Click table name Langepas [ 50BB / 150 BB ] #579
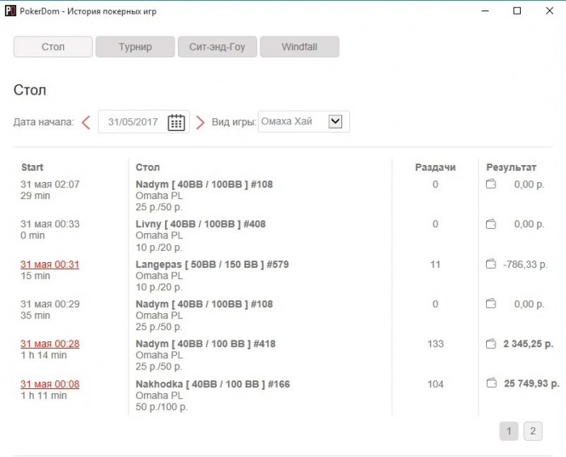The width and height of the screenshot is (566, 457). (212, 264)
